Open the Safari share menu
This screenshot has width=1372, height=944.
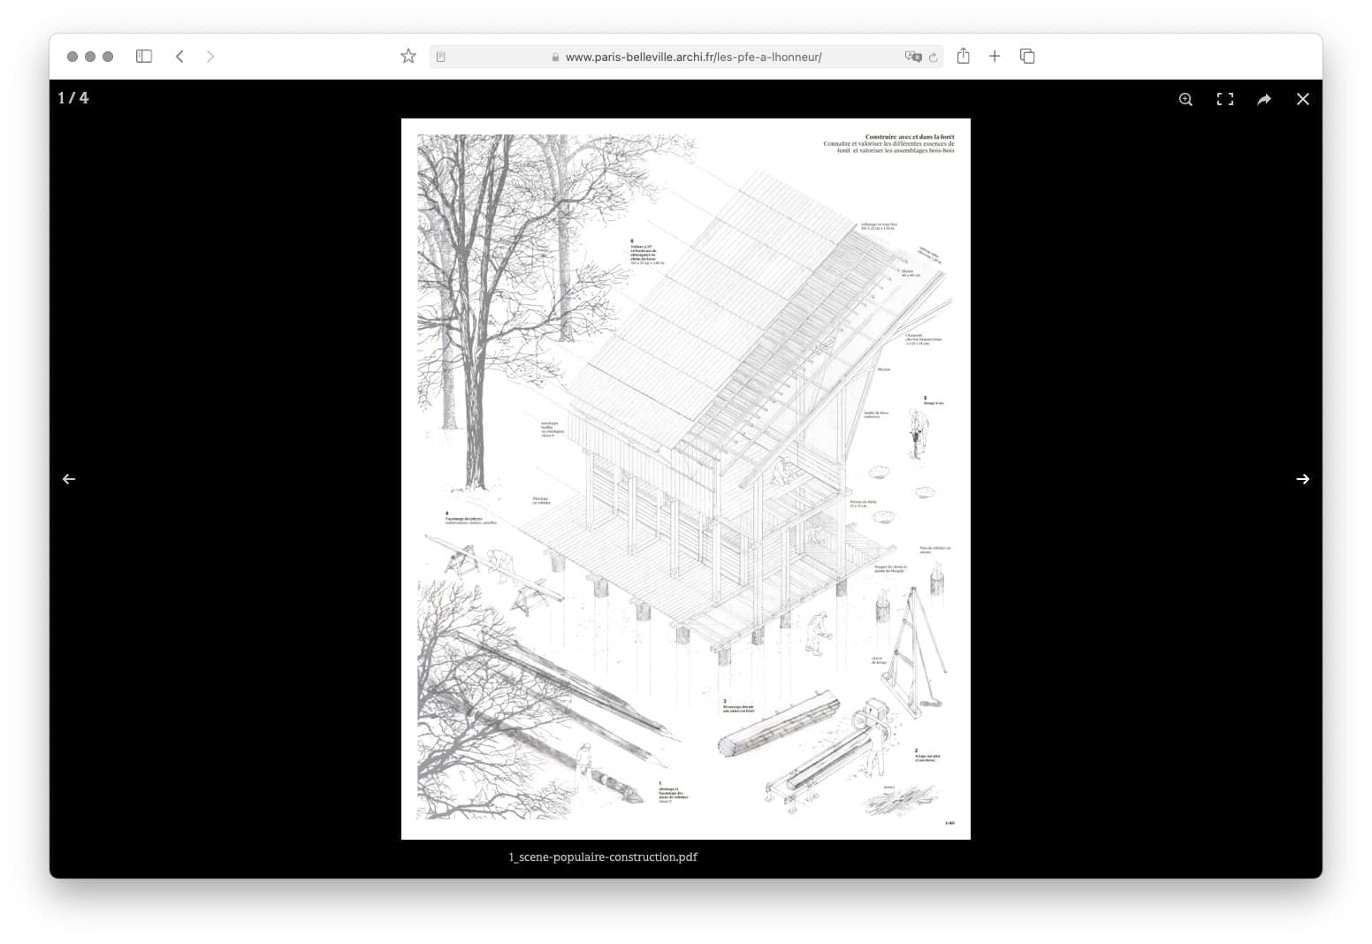click(964, 57)
